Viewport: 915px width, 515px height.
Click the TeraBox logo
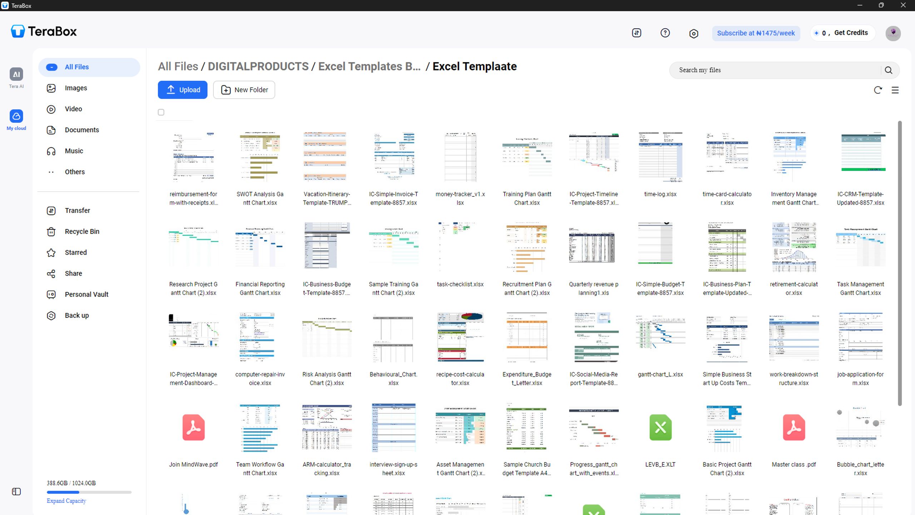[44, 31]
